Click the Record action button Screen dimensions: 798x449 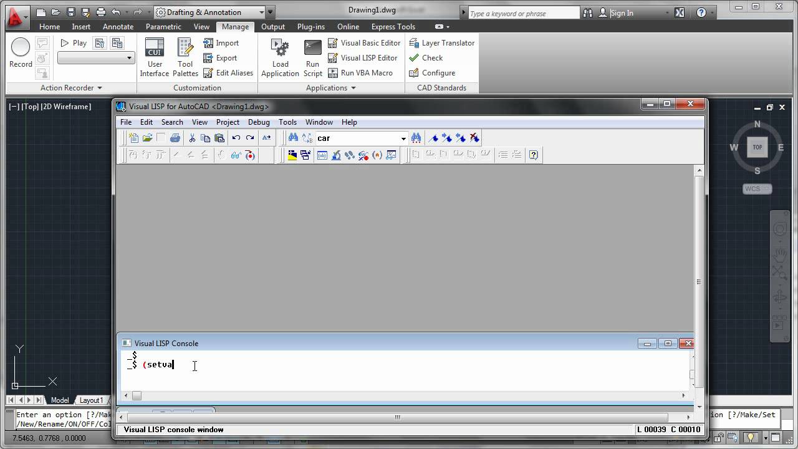pos(21,53)
